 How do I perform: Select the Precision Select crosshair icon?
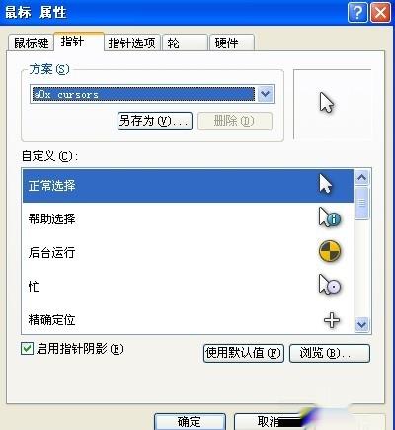click(332, 320)
